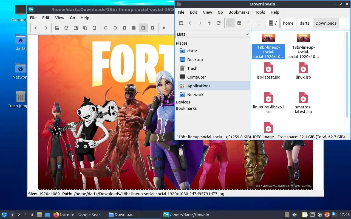Select iso-latest.iso file
The image size is (351, 219).
pos(268,71)
